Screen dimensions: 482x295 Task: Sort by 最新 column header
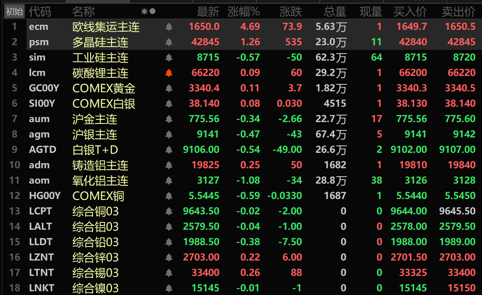(208, 12)
